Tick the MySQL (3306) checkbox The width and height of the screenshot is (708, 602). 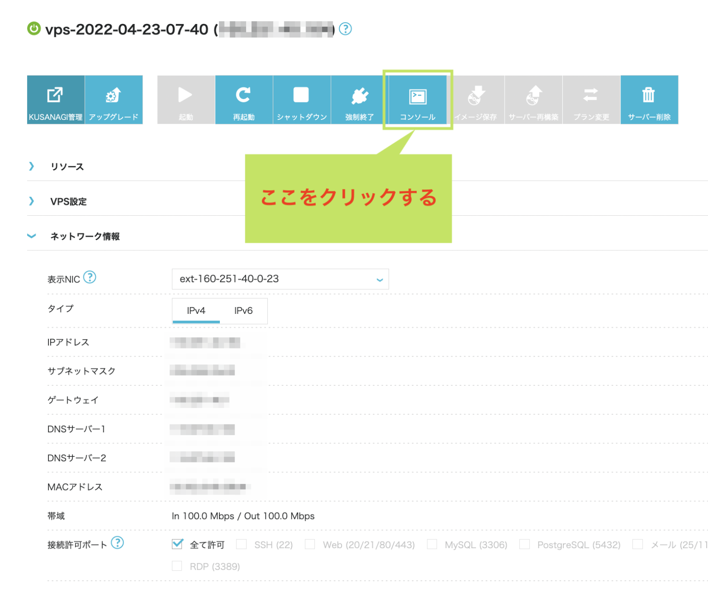(432, 544)
